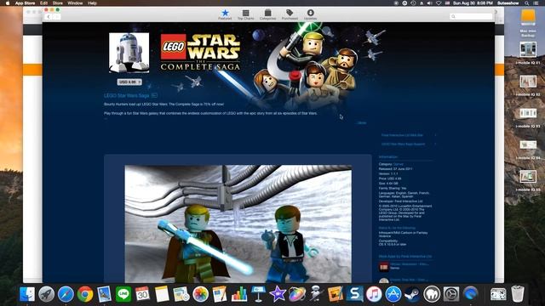Open the Purchased tag tab
545x306 pixels.
pyautogui.click(x=290, y=14)
